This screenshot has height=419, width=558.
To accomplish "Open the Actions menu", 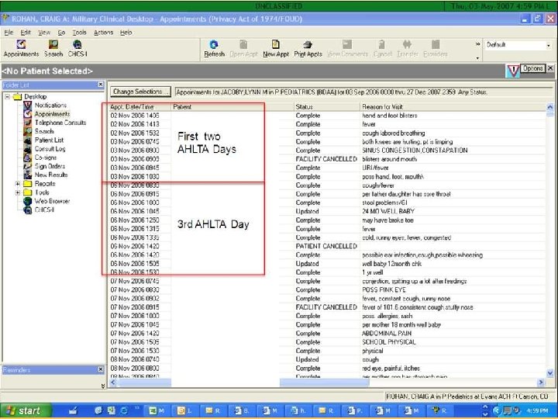I will click(x=103, y=33).
